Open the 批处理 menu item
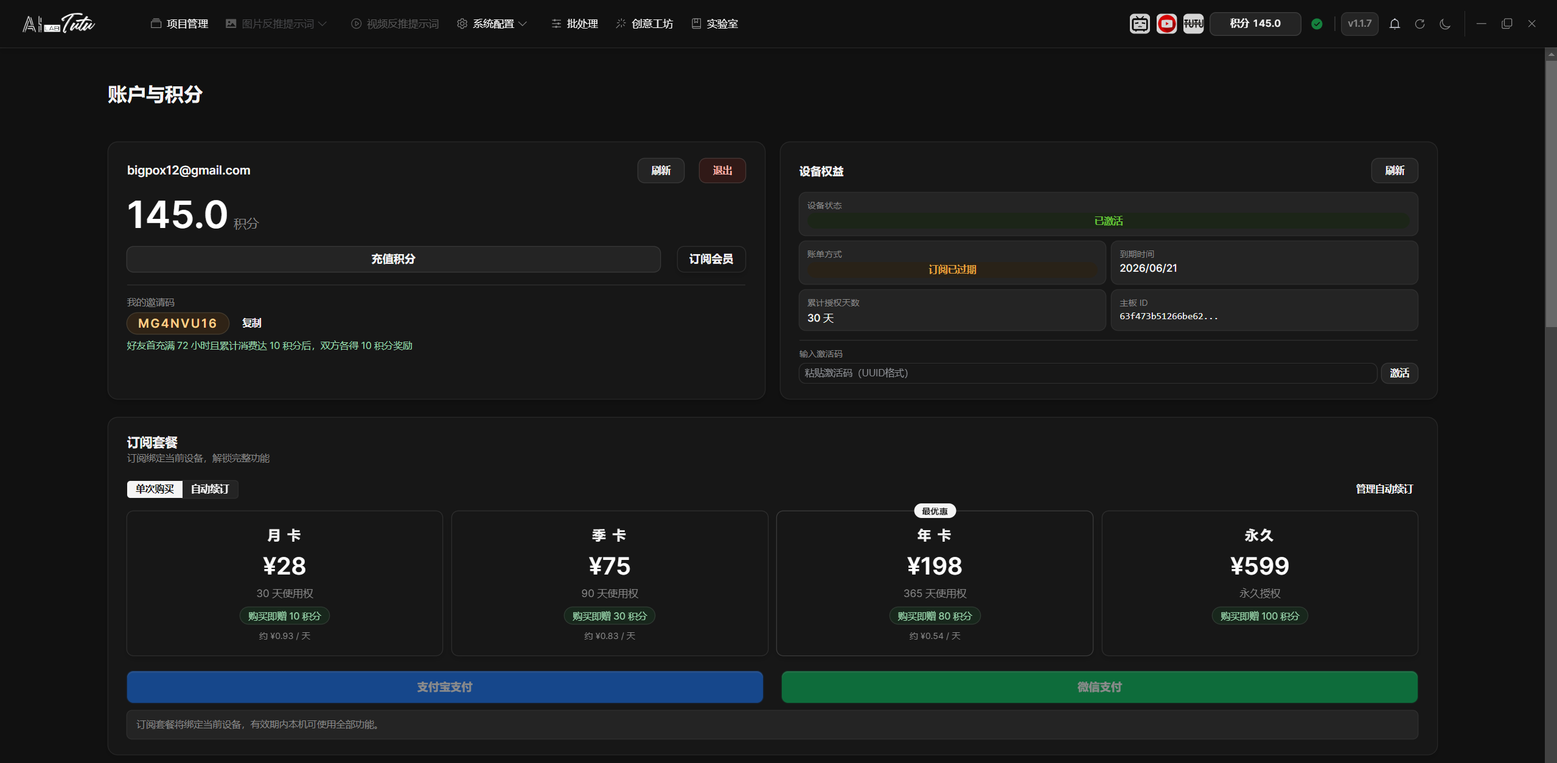 pos(574,24)
